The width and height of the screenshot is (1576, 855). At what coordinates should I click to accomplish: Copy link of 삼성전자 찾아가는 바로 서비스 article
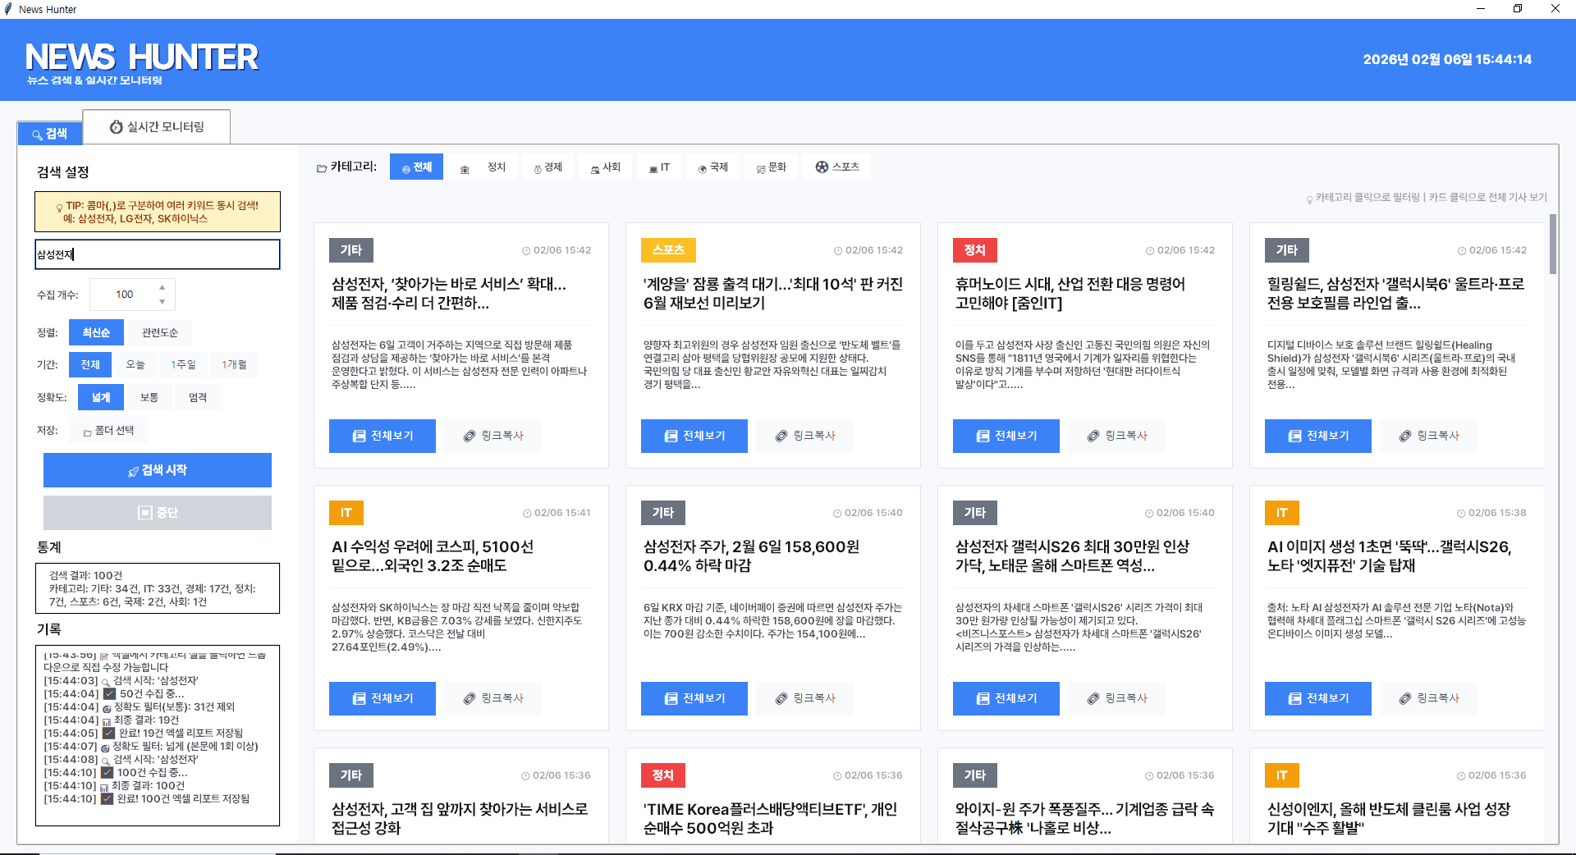click(493, 436)
